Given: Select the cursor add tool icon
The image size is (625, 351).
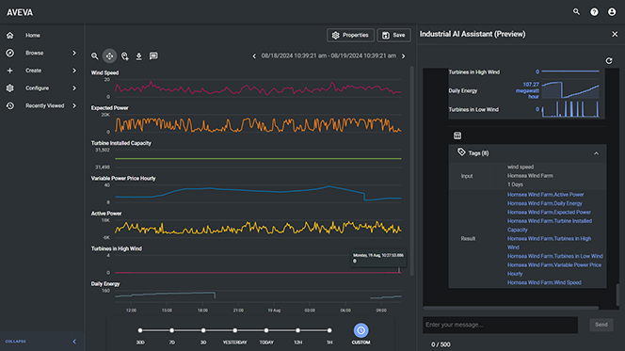Looking at the screenshot, I should 125,56.
